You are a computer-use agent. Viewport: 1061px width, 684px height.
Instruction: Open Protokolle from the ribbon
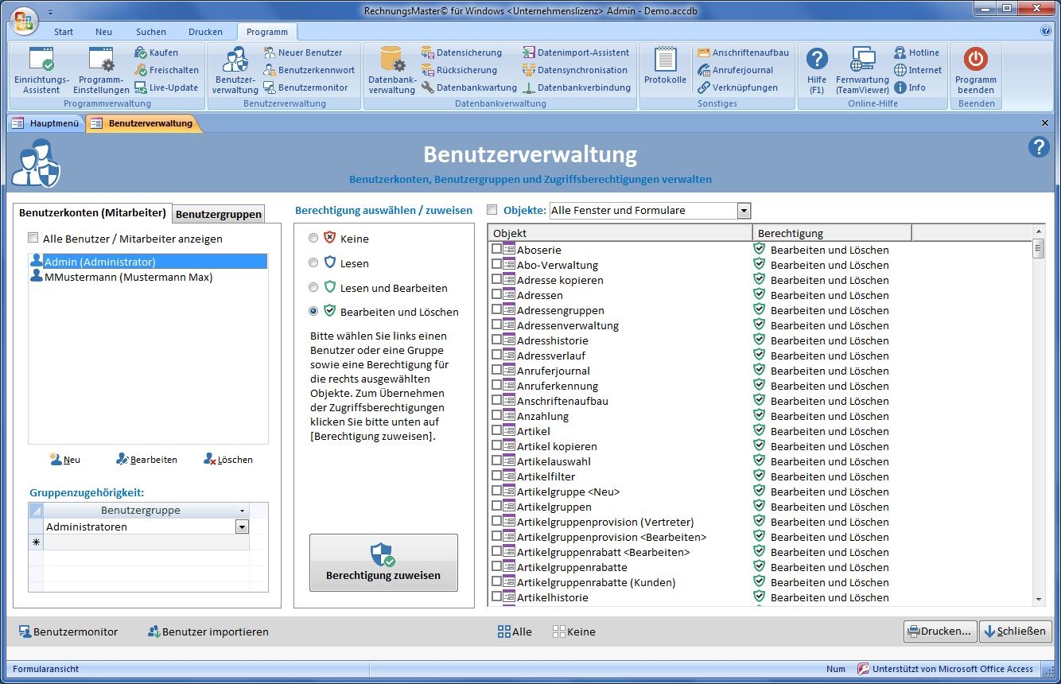pyautogui.click(x=665, y=66)
